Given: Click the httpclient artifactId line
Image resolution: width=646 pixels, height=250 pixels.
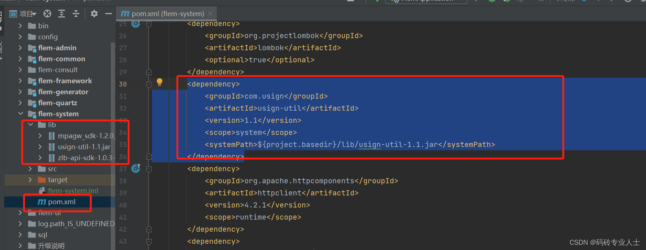Looking at the screenshot, I should tap(282, 193).
